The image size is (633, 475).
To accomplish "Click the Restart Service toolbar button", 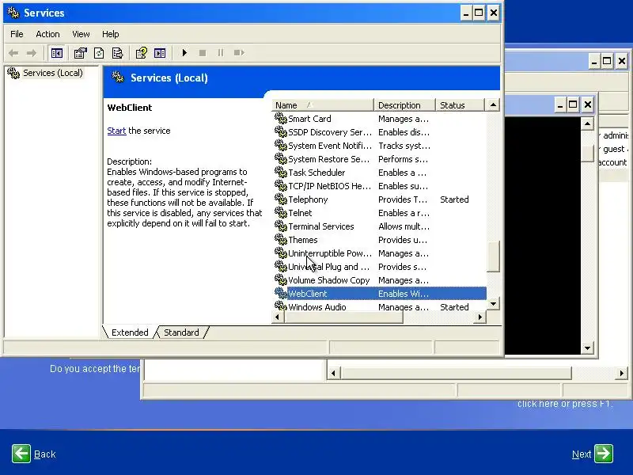I will pos(239,53).
